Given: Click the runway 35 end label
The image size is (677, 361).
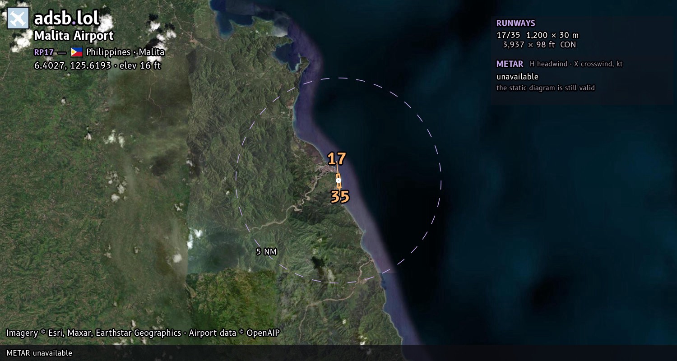Looking at the screenshot, I should [340, 197].
